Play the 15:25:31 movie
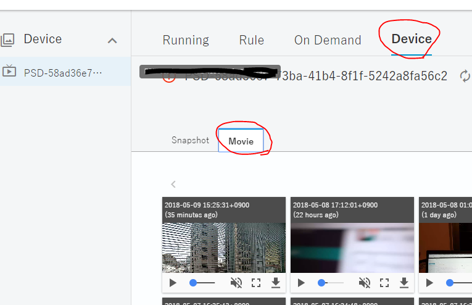Image resolution: width=472 pixels, height=305 pixels. (x=173, y=283)
